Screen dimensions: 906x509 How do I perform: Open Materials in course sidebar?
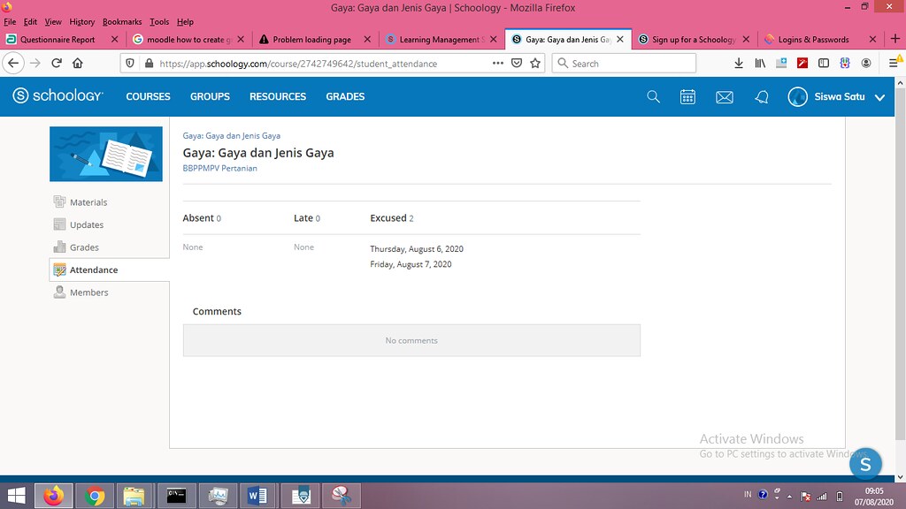88,202
